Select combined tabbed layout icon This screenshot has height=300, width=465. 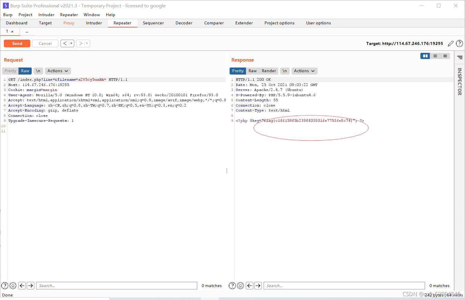[445, 56]
